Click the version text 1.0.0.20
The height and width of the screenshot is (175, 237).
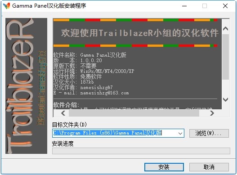91,60
